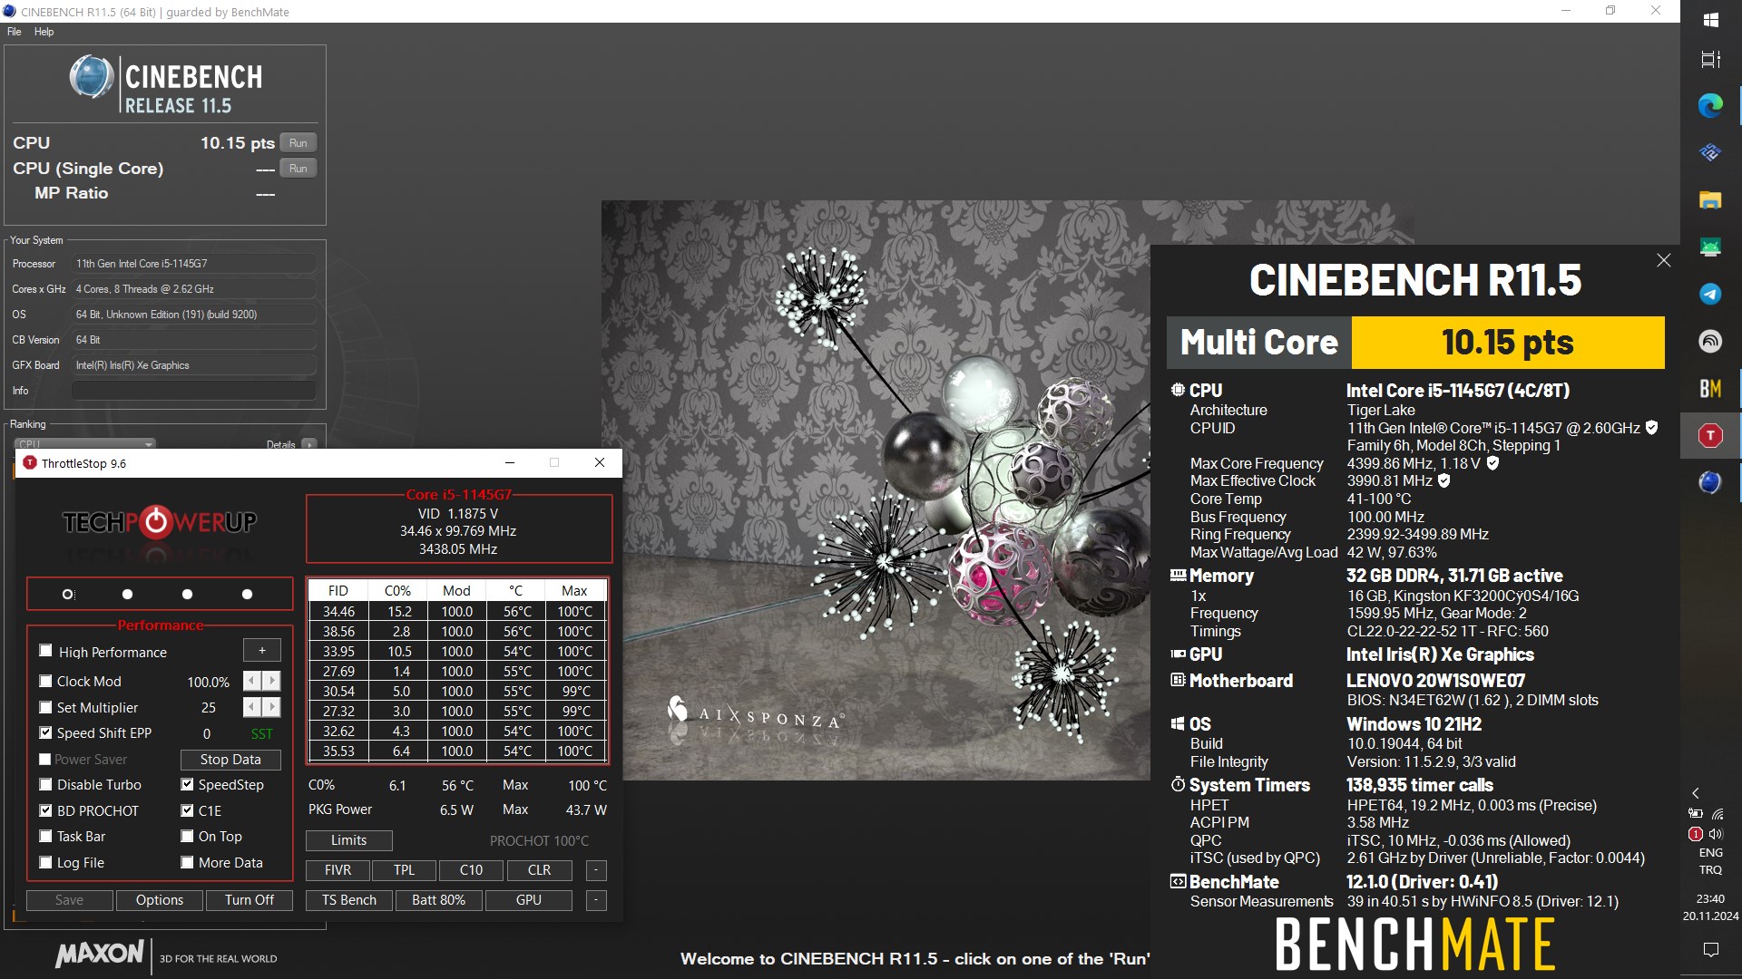The width and height of the screenshot is (1742, 979).
Task: Click the red ThrottleStop tray icon
Action: [x=1695, y=834]
